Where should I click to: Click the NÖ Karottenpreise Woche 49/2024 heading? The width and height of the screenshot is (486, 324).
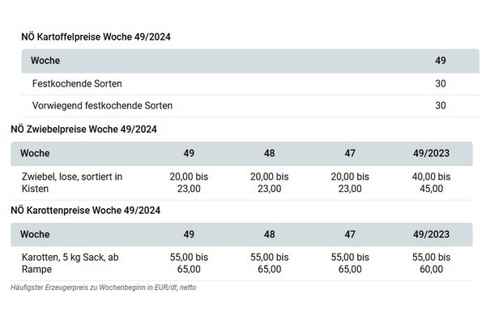[x=85, y=211]
